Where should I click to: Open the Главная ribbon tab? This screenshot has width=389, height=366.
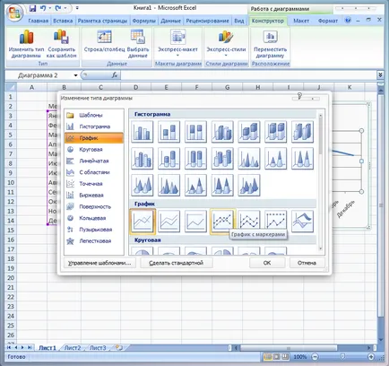pyautogui.click(x=38, y=21)
